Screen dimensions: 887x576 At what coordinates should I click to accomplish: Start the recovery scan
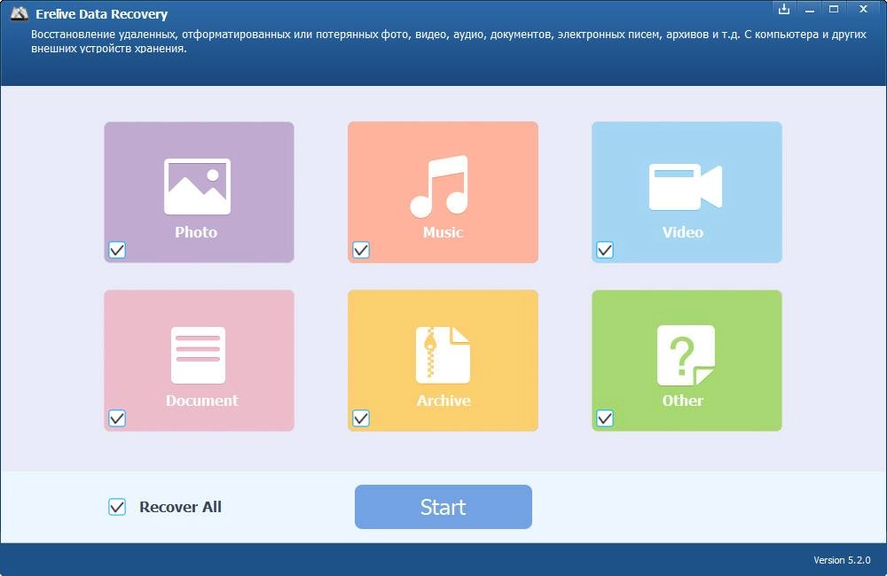443,507
